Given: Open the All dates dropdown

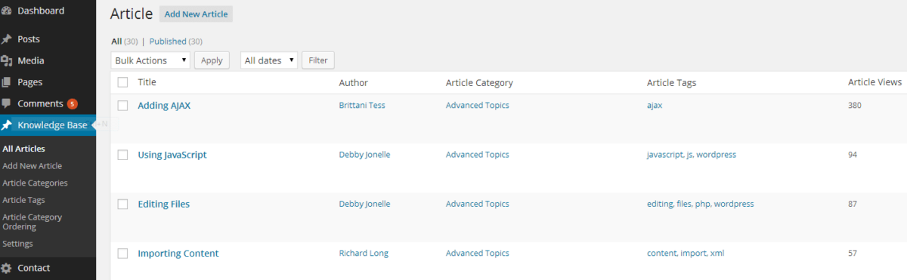Looking at the screenshot, I should point(269,60).
